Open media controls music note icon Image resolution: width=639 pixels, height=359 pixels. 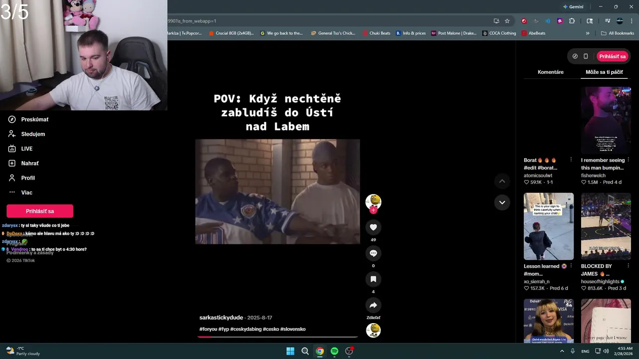[608, 21]
